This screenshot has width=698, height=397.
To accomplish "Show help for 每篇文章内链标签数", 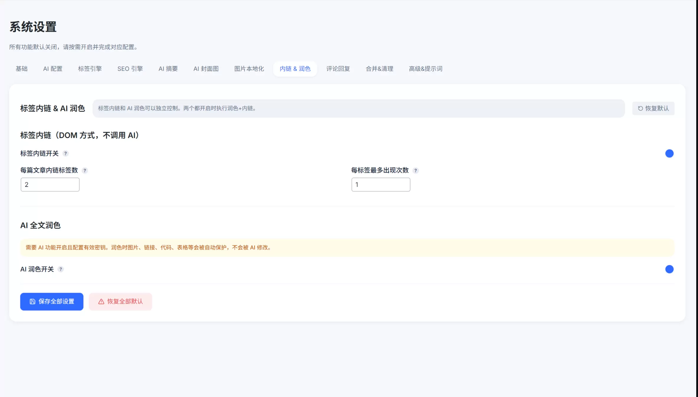I will (x=85, y=170).
